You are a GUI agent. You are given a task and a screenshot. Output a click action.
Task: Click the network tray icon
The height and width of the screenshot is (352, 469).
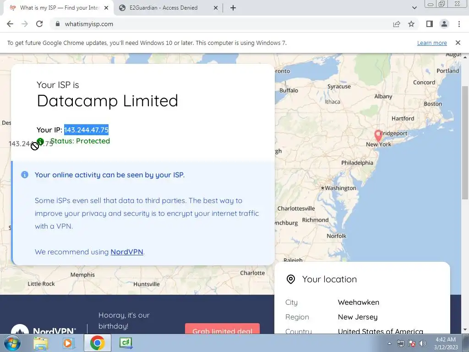pos(400,343)
